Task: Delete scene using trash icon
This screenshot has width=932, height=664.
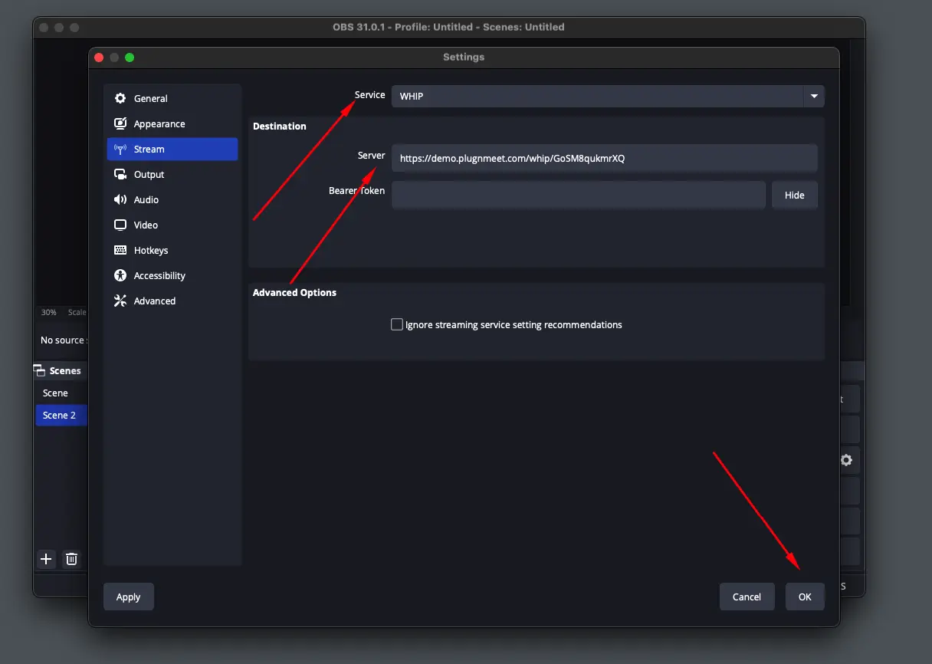Action: (71, 559)
